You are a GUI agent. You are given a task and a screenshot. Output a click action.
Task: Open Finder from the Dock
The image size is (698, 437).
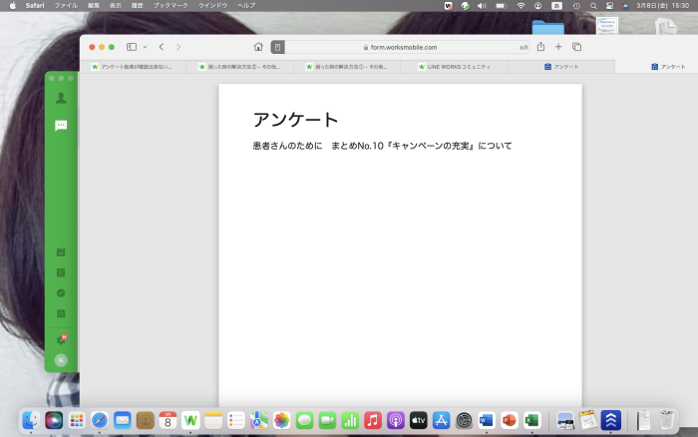pyautogui.click(x=31, y=420)
